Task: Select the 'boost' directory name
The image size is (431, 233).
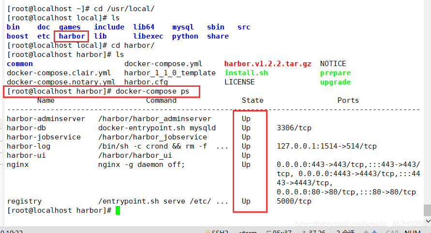Action: (x=17, y=36)
